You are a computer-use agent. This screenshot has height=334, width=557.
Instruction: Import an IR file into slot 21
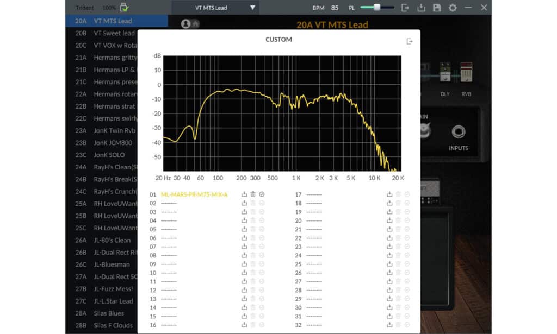[x=389, y=229]
